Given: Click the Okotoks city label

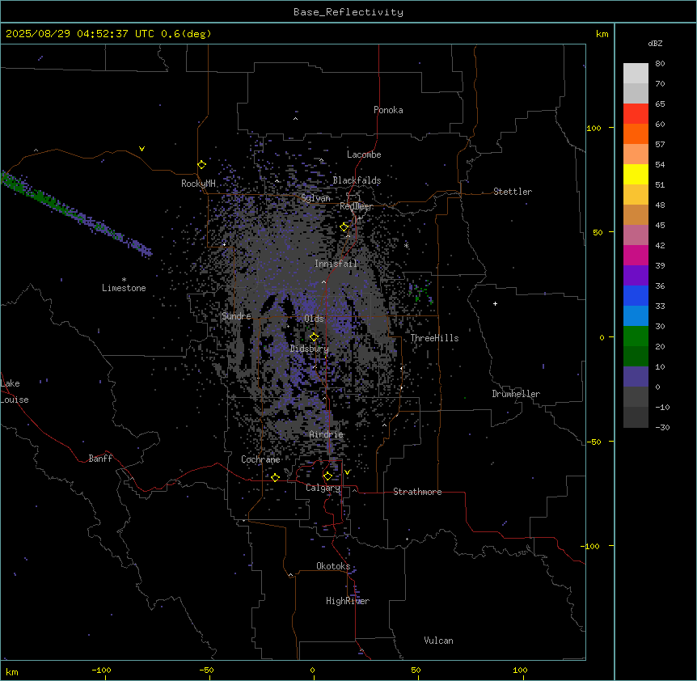Looking at the screenshot, I should click(333, 566).
